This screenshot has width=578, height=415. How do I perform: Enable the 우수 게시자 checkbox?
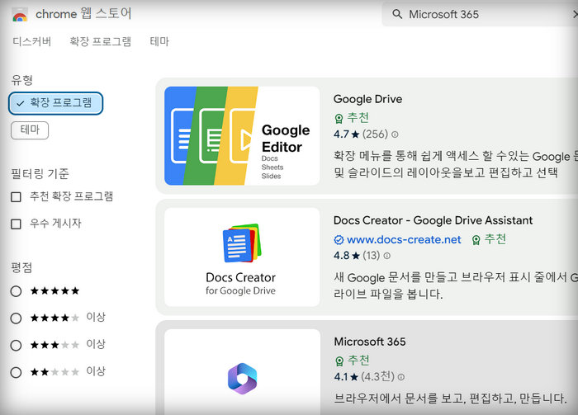coord(16,224)
